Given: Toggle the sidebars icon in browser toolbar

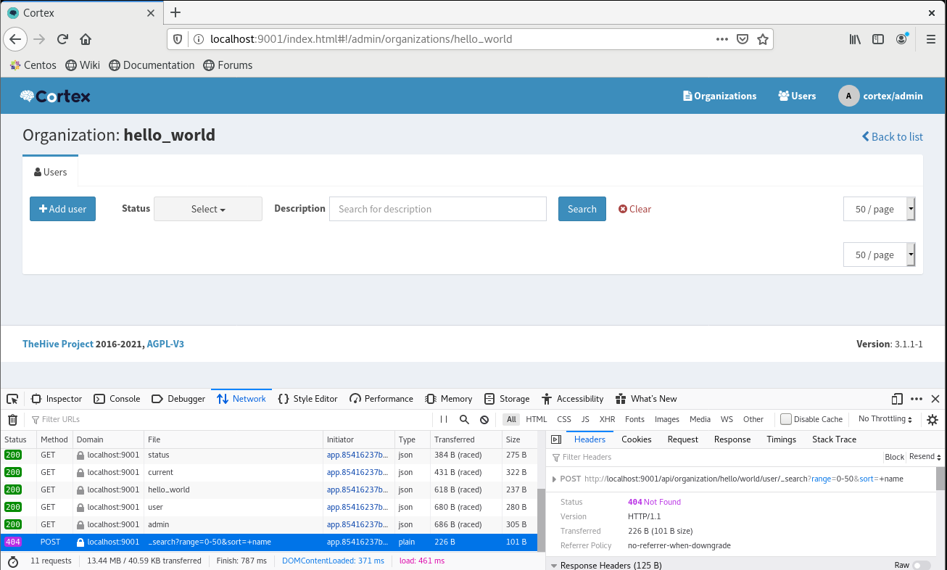Looking at the screenshot, I should coord(878,39).
